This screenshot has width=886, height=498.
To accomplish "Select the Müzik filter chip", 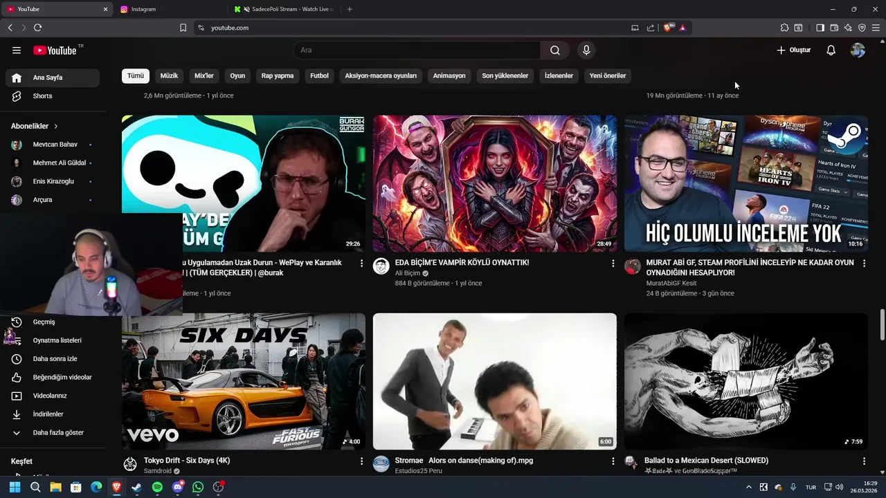I will (x=170, y=75).
